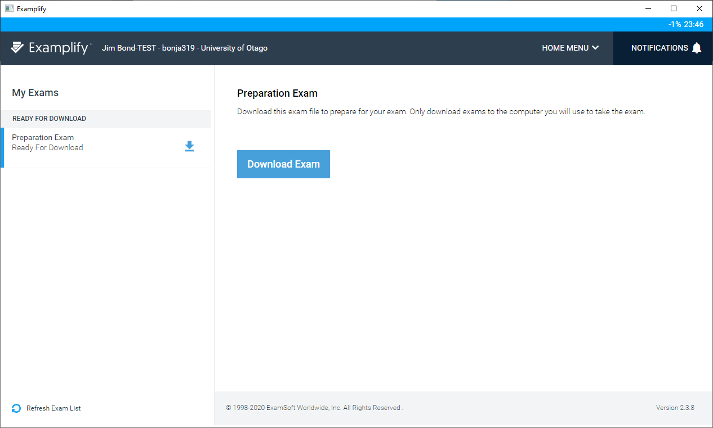Open the NOTIFICATIONS panel label
The width and height of the screenshot is (713, 428).
pyautogui.click(x=659, y=48)
